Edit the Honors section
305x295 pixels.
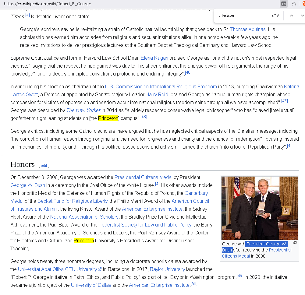coord(44,165)
